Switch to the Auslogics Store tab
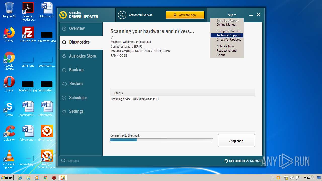 (x=81, y=56)
